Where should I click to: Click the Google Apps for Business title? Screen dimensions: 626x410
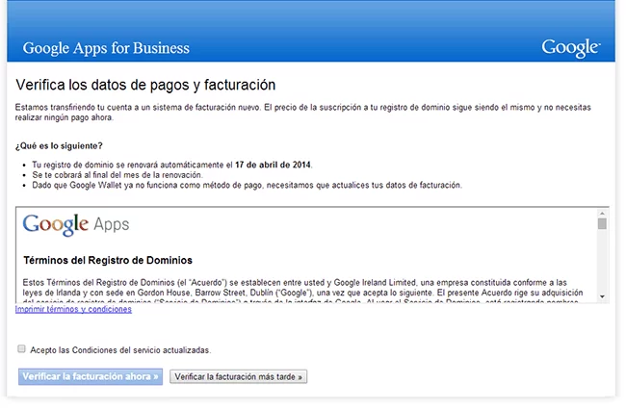click(106, 48)
